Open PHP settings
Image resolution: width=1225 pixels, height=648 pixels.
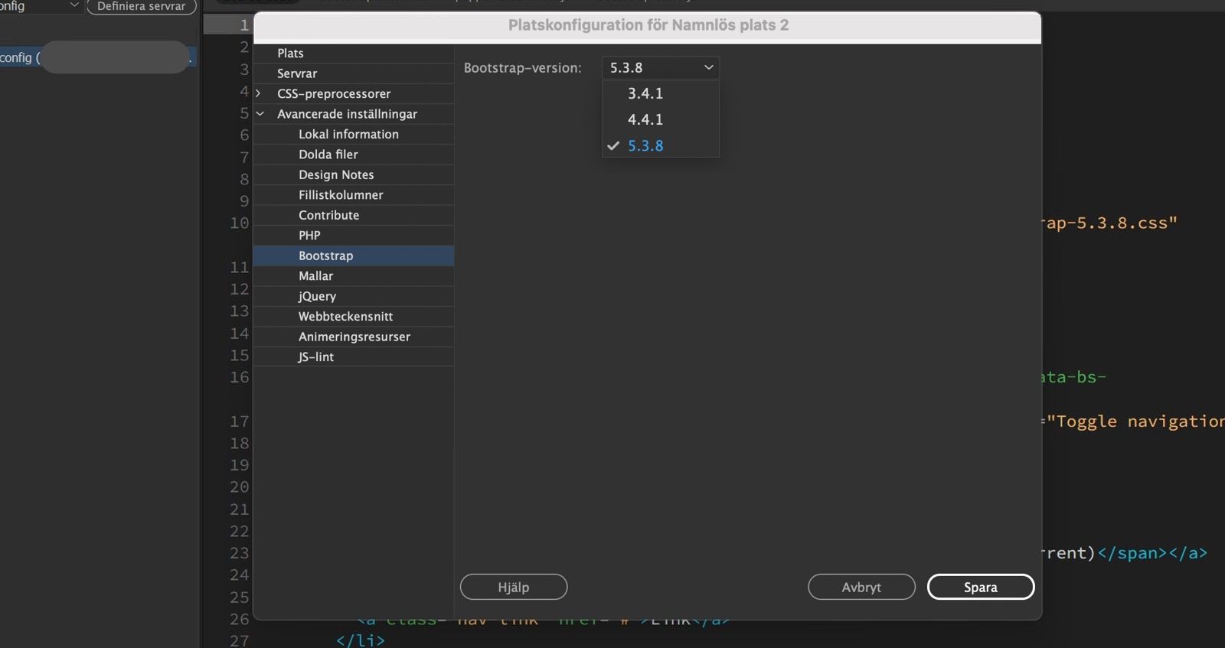coord(354,236)
